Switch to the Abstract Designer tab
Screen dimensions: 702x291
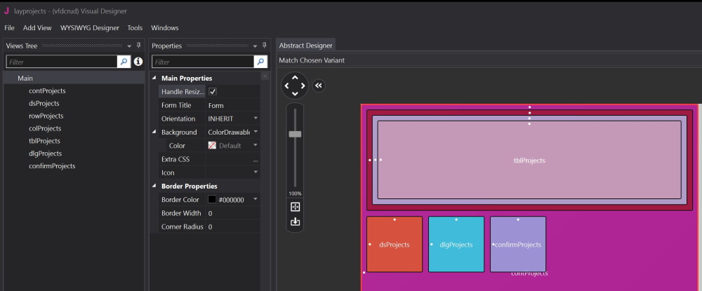click(x=305, y=46)
